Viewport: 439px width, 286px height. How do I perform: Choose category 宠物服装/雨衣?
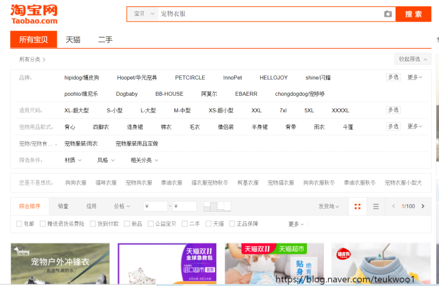click(81, 144)
